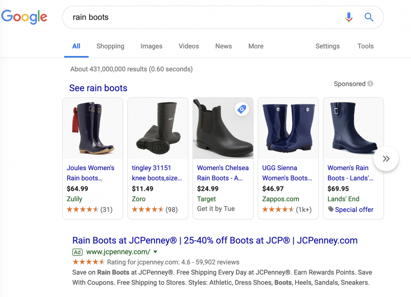411x297 pixels.
Task: Show more products with double-arrow button
Action: 386,159
